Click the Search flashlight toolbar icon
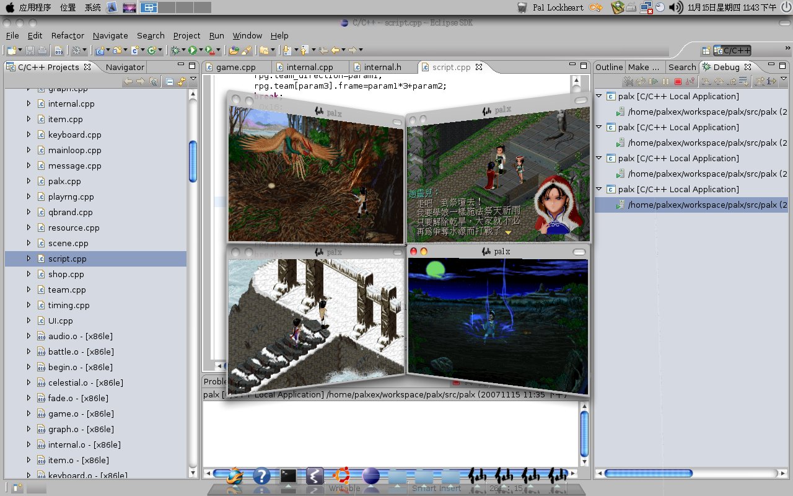This screenshot has width=793, height=496. [x=247, y=50]
